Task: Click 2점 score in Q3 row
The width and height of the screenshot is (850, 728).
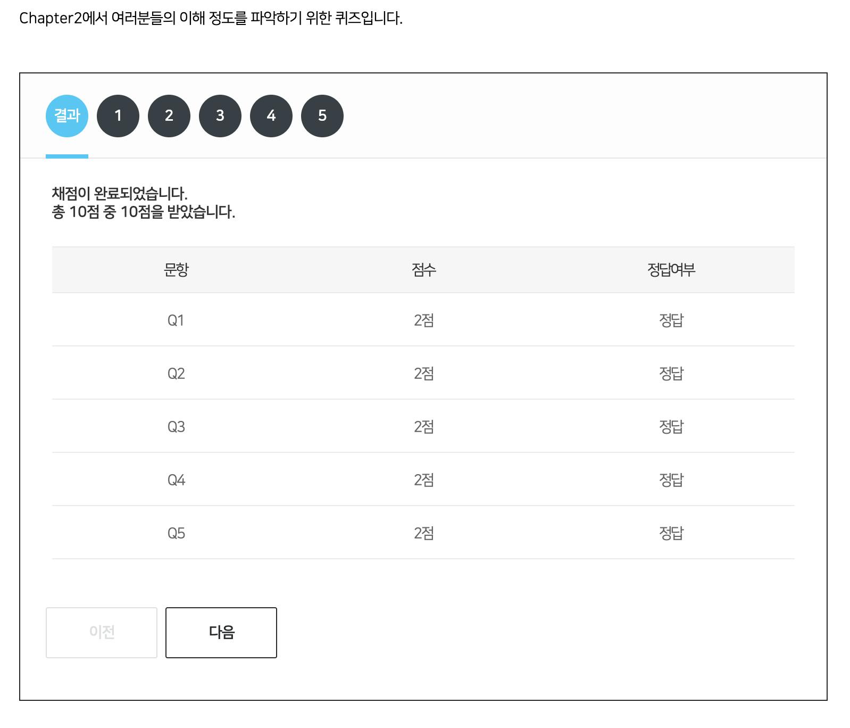Action: click(424, 427)
